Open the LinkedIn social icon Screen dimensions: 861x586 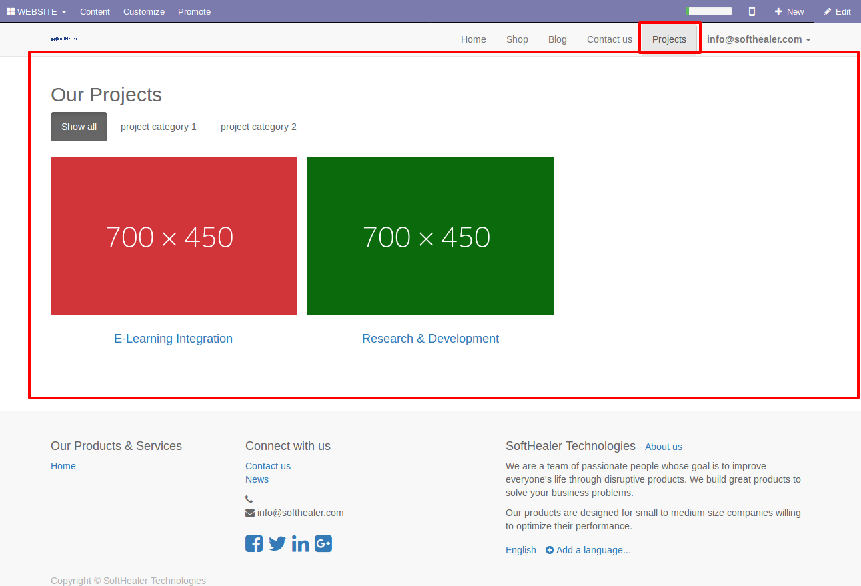pos(301,543)
